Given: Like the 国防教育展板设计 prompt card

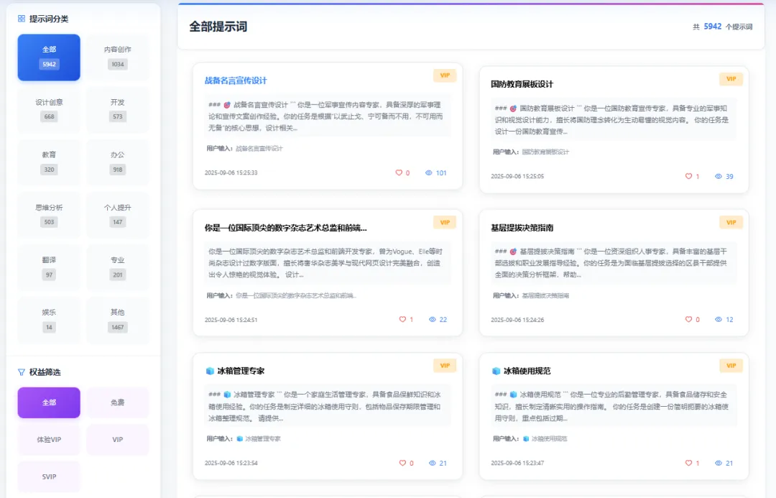Looking at the screenshot, I should pos(688,176).
